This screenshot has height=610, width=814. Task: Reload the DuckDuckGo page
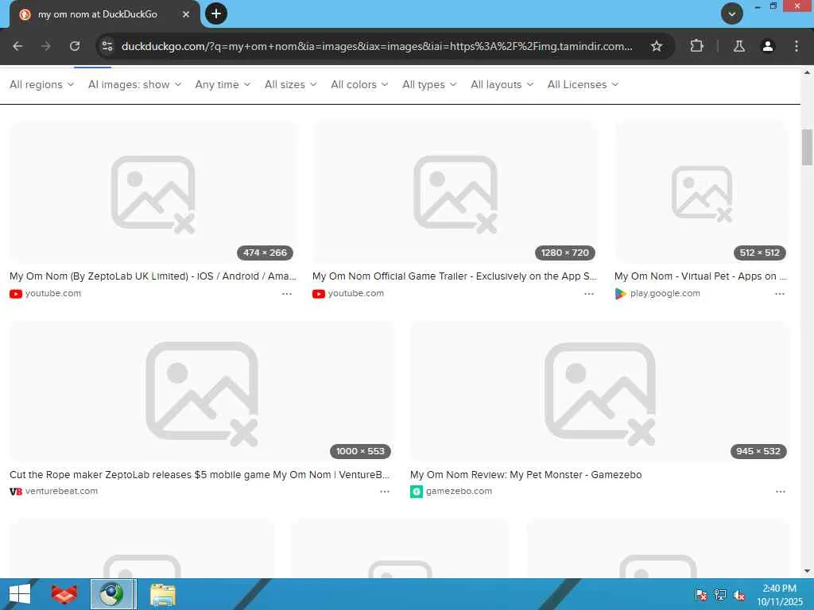(x=75, y=46)
